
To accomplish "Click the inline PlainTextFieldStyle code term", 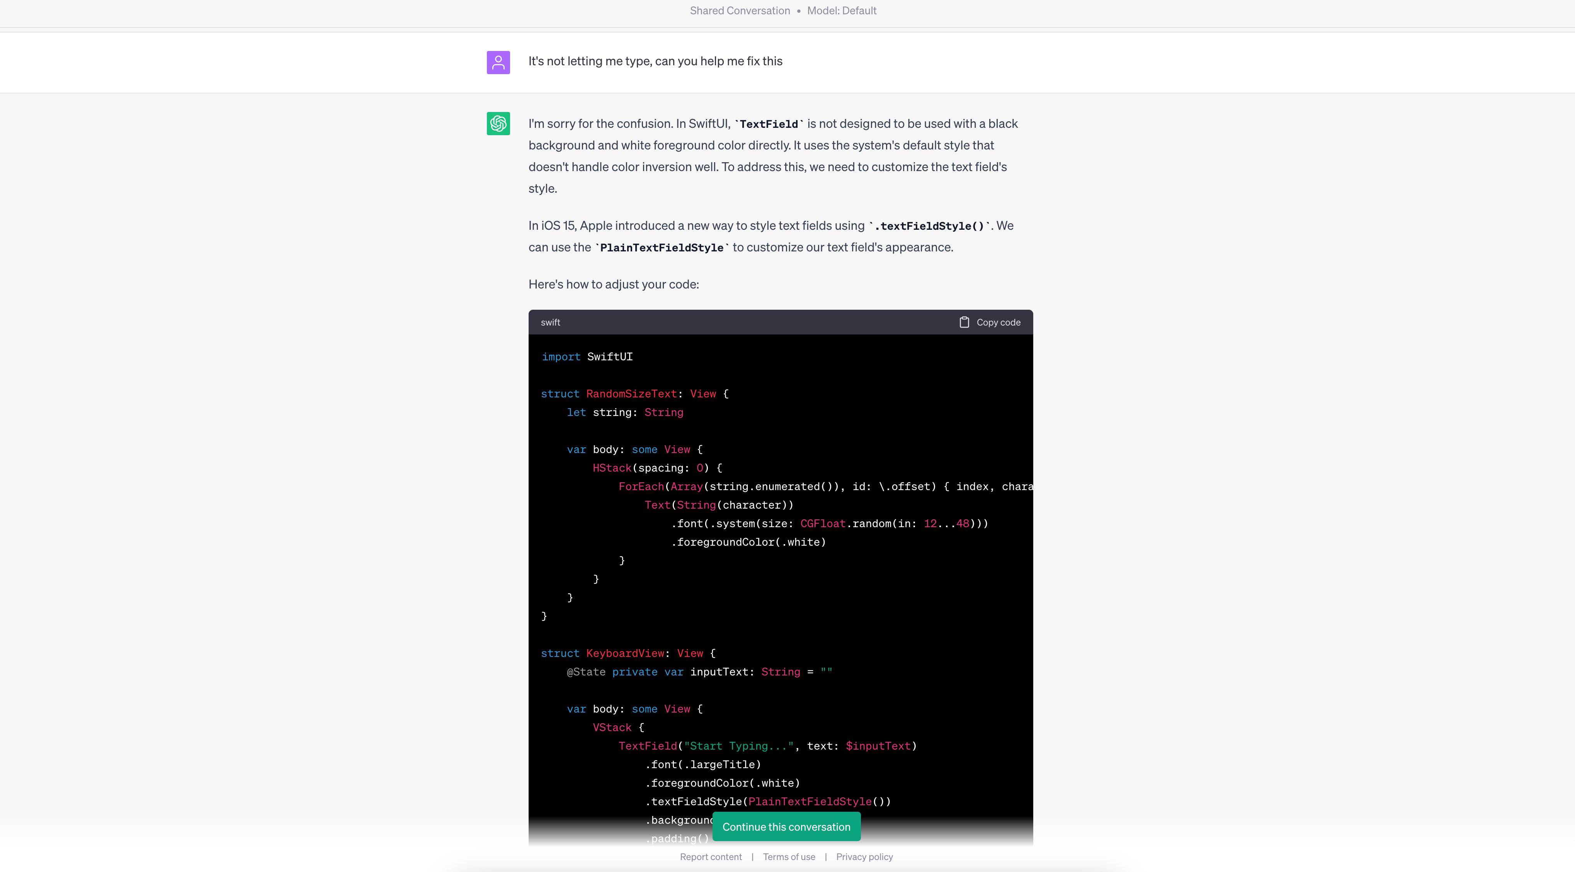I will coord(662,248).
